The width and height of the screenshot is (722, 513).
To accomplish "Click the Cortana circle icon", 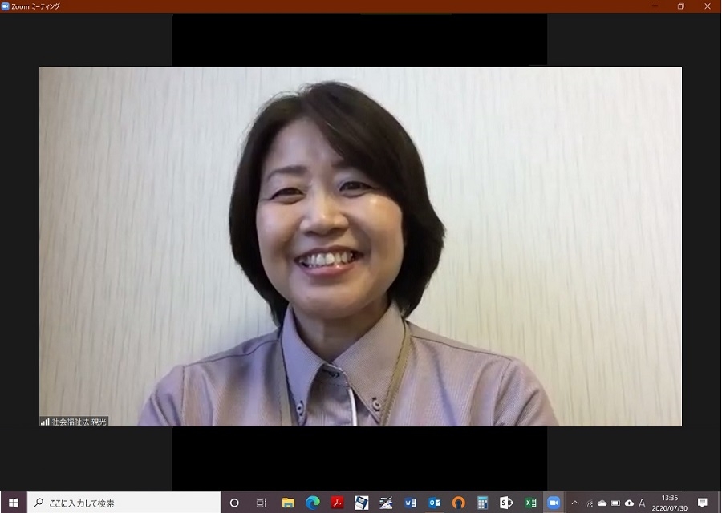I will (x=234, y=503).
